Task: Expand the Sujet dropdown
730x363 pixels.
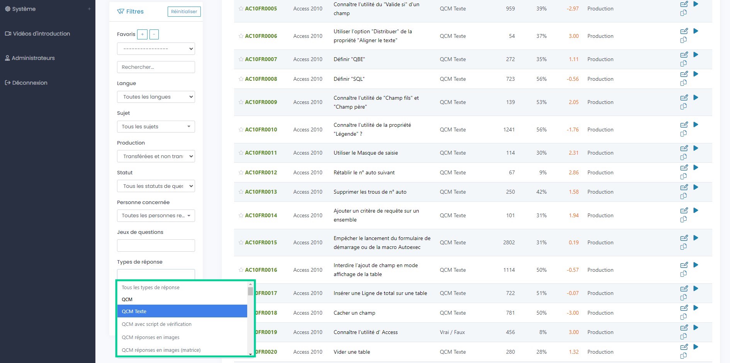Action: pyautogui.click(x=156, y=127)
